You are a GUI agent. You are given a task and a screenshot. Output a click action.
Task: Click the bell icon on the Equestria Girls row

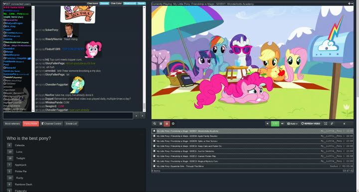tap(154, 166)
